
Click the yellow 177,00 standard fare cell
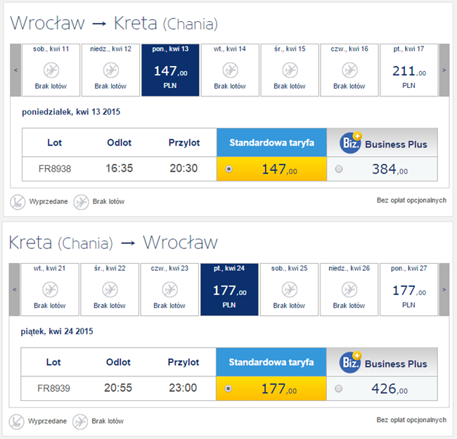272,388
